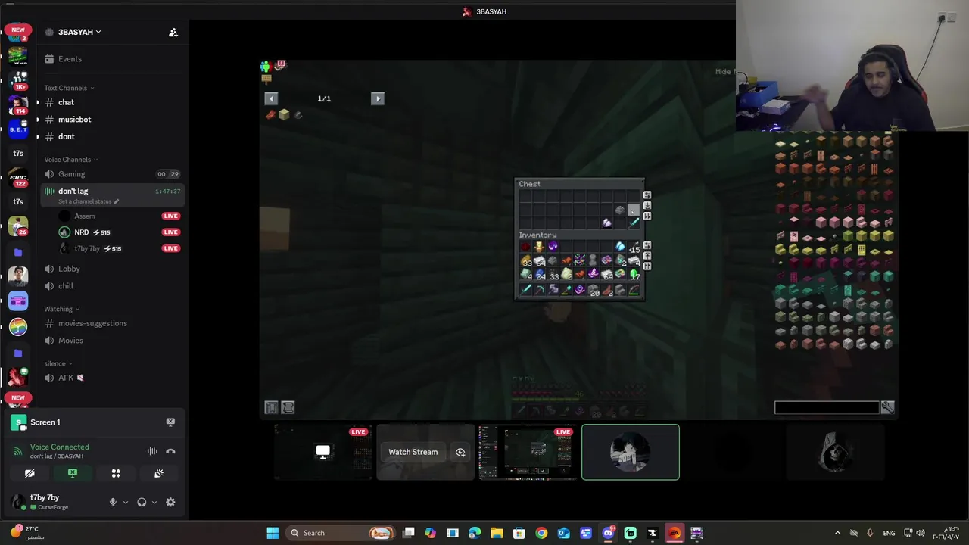Open the LIVE stream thumbnail showing Minecraft
This screenshot has height=545, width=969.
tap(528, 452)
